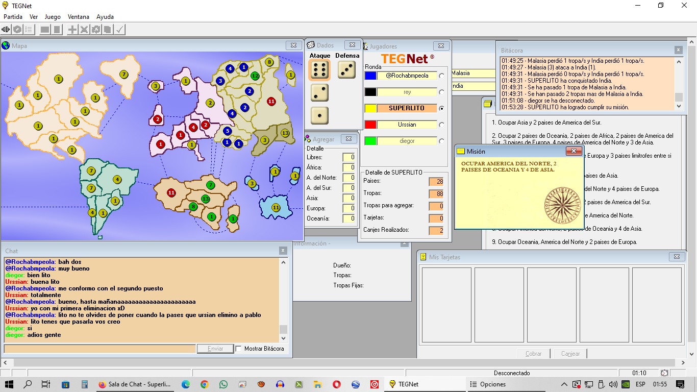Close the Agregar window
Screen dimensions: 697x392
tap(348, 139)
